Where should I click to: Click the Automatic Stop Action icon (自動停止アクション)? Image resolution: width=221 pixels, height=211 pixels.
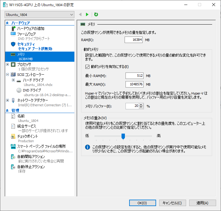pos(13,167)
